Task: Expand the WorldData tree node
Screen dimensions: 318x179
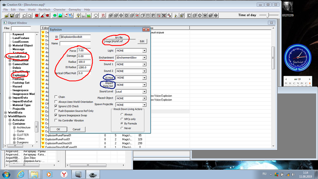Action: tap(5, 113)
